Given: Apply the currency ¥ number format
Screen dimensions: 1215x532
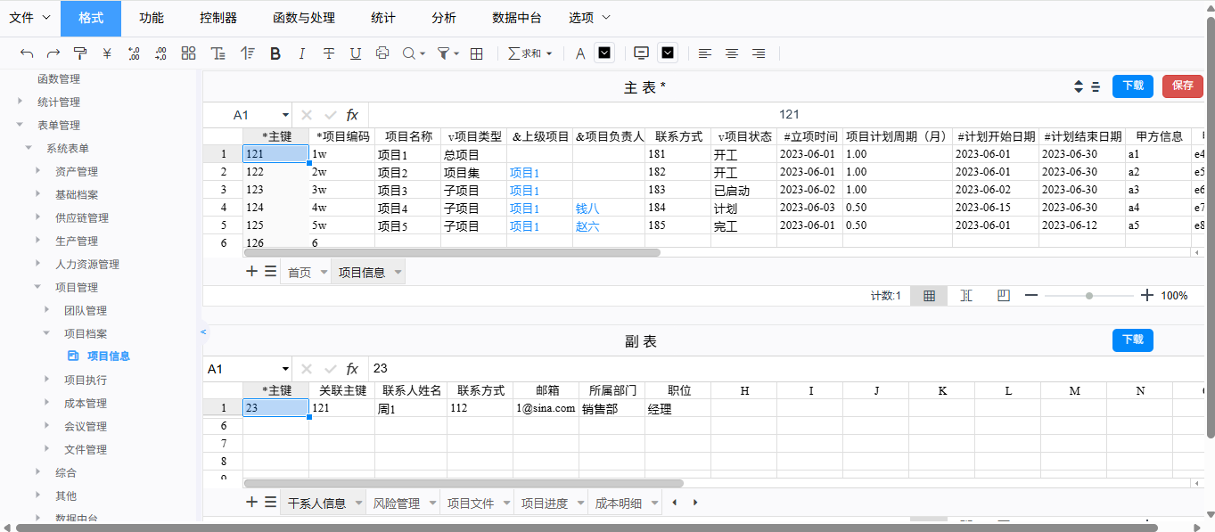Looking at the screenshot, I should [x=107, y=53].
